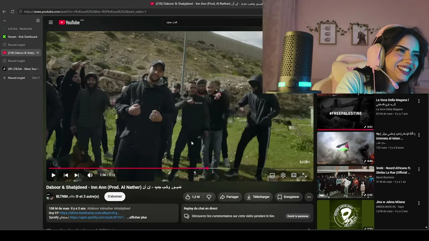Click the page scrollbar down arrow

426,228
